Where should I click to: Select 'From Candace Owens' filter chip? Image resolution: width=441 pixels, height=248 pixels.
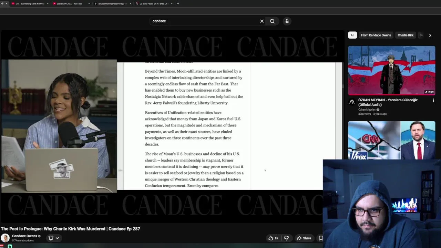click(x=376, y=35)
